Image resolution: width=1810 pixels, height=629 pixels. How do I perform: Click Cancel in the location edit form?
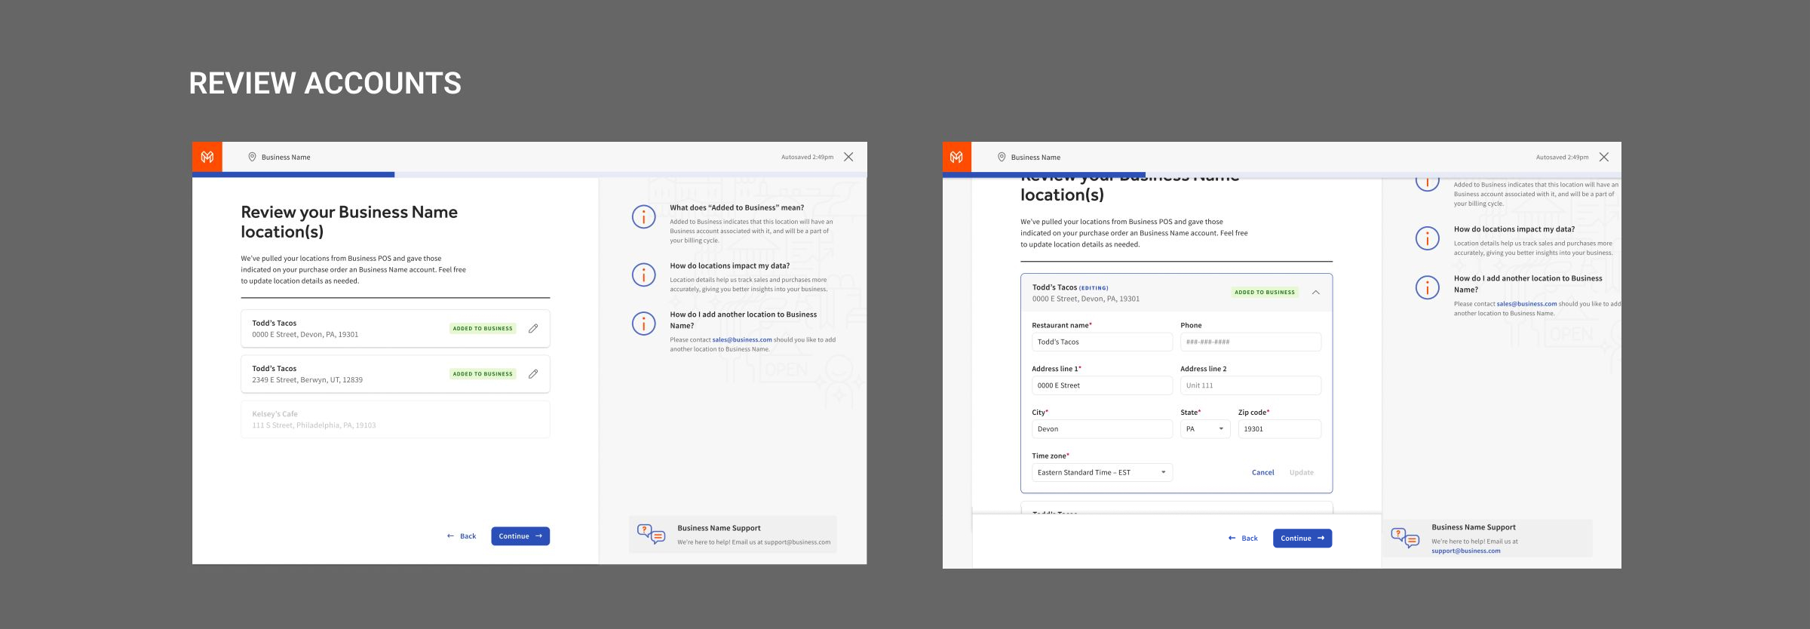[1262, 473]
